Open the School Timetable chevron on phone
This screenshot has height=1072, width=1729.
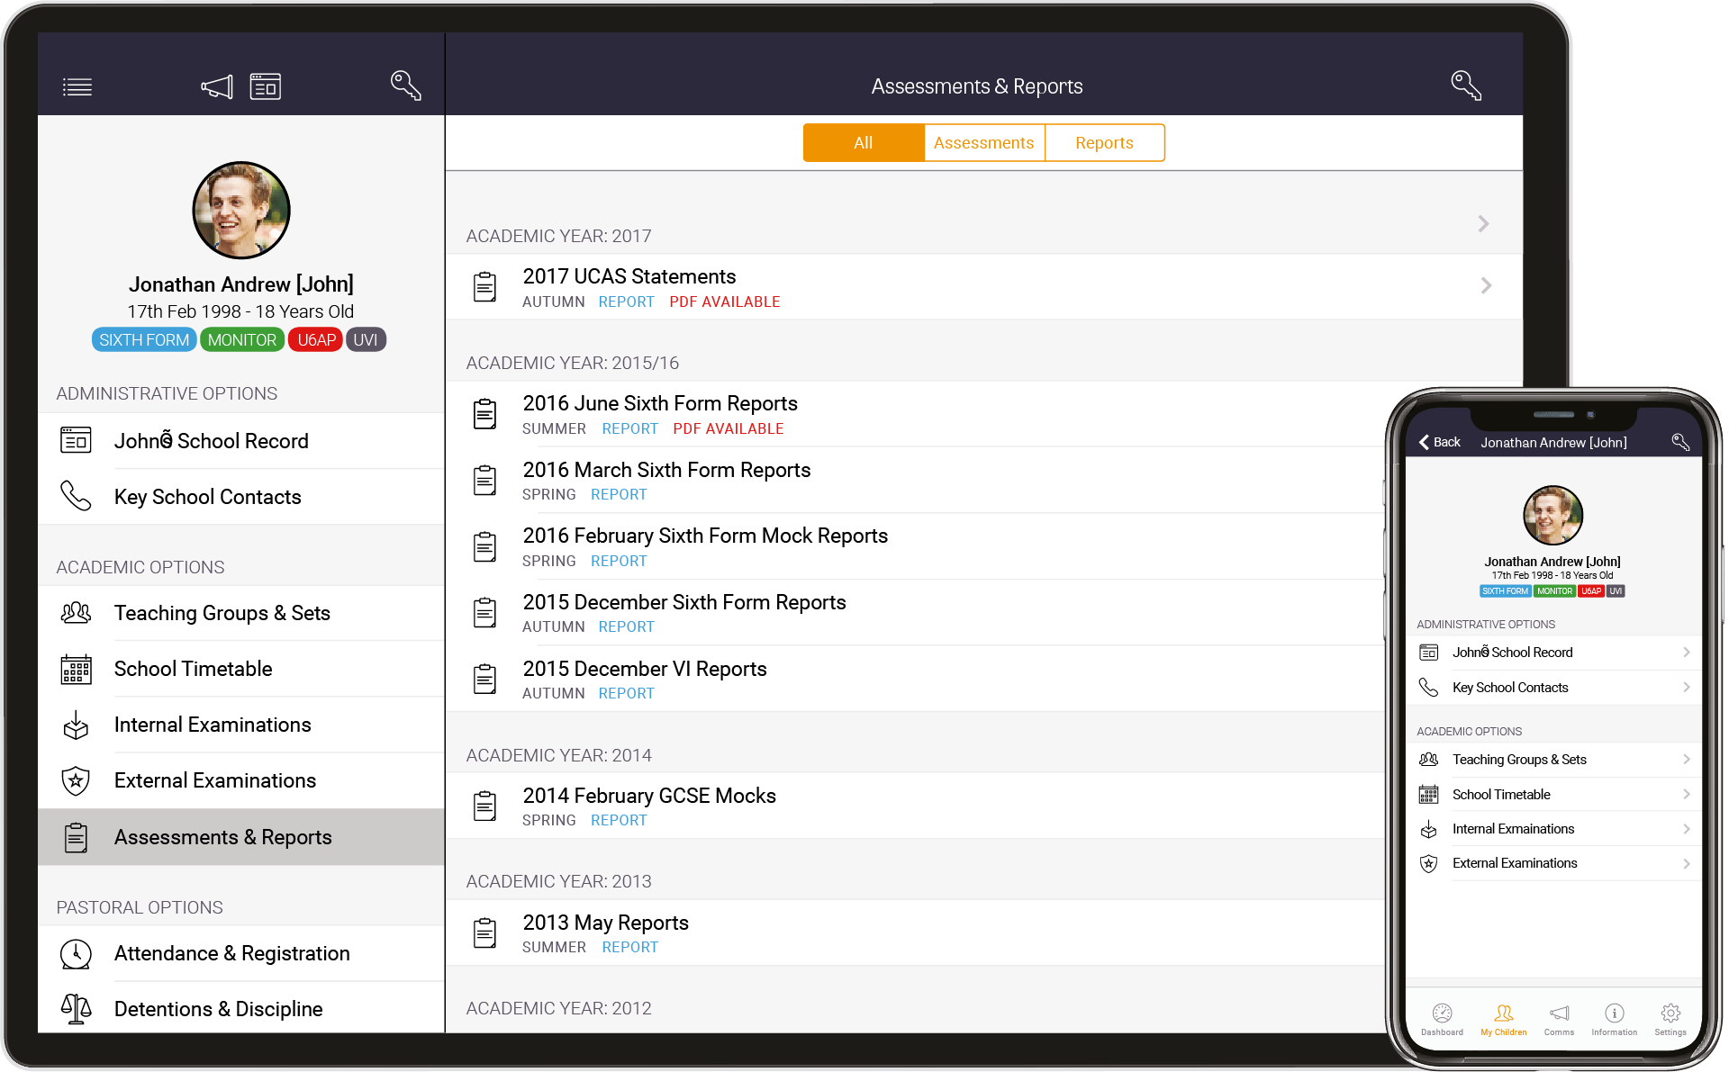pyautogui.click(x=1686, y=794)
